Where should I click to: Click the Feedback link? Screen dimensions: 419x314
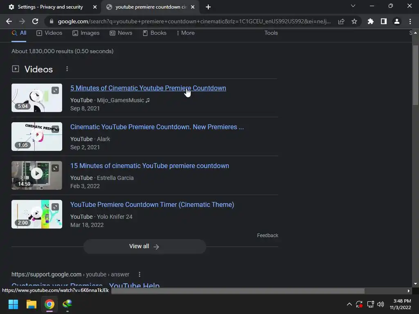pyautogui.click(x=268, y=235)
